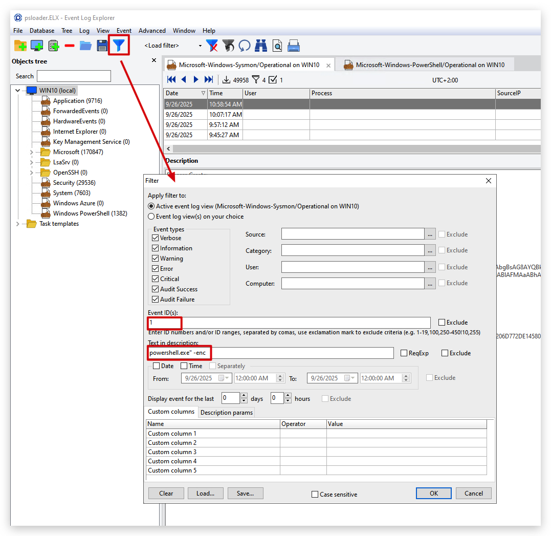Click the clear filter funnel icon
Image resolution: width=551 pixels, height=536 pixels.
[212, 46]
